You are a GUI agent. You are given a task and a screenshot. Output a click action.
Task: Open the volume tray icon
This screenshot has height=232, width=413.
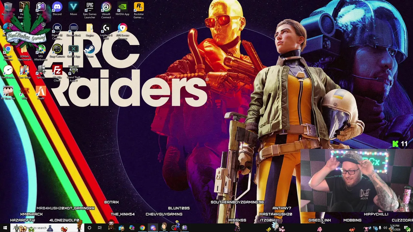click(x=385, y=228)
